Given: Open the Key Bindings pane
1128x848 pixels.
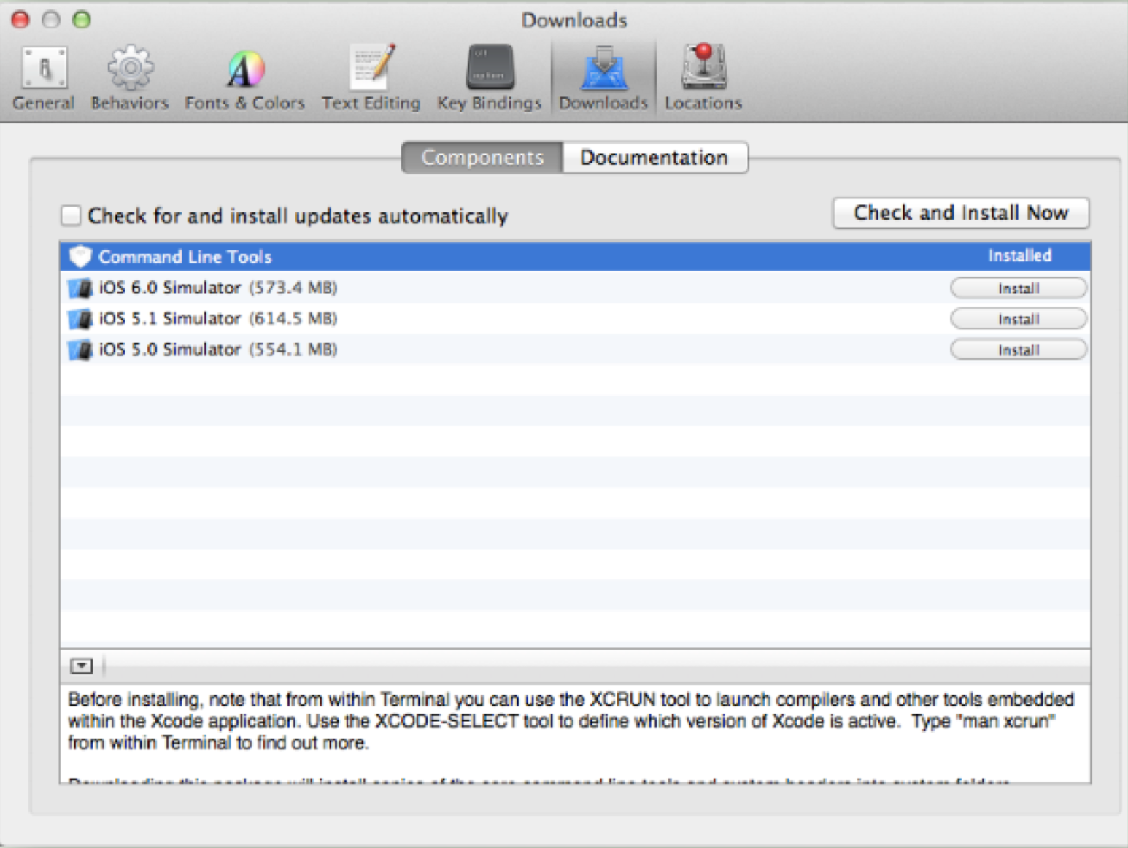Looking at the screenshot, I should point(490,77).
